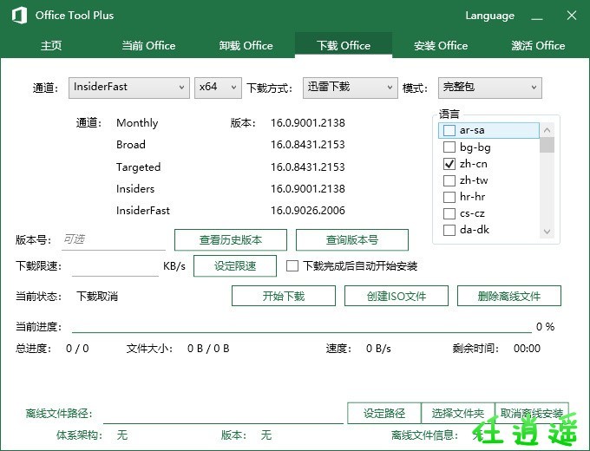This screenshot has height=451, width=590.
Task: Click the Office Tool Plus logo icon
Action: [19, 16]
